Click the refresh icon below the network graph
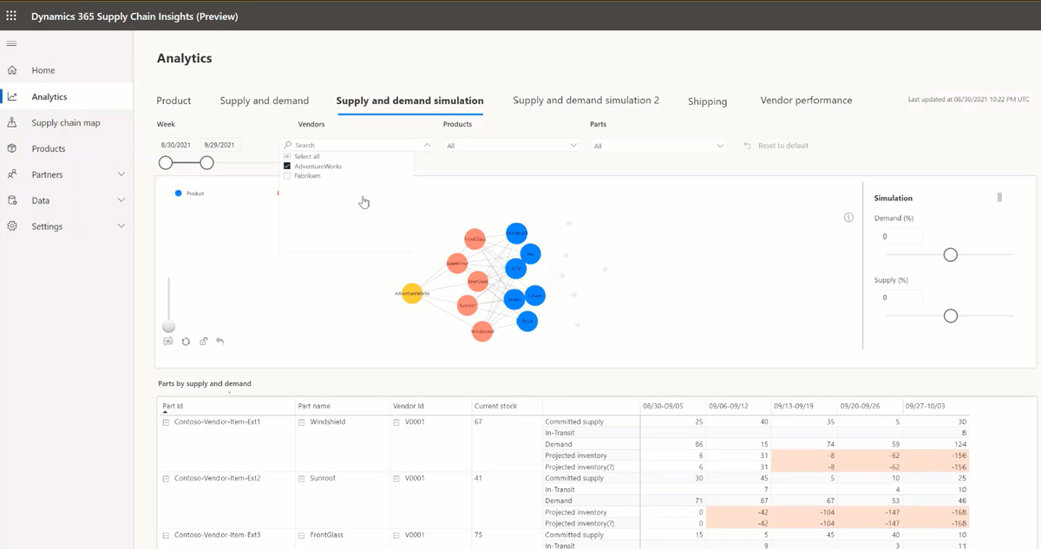Screen dimensions: 1041x549 click(x=186, y=341)
